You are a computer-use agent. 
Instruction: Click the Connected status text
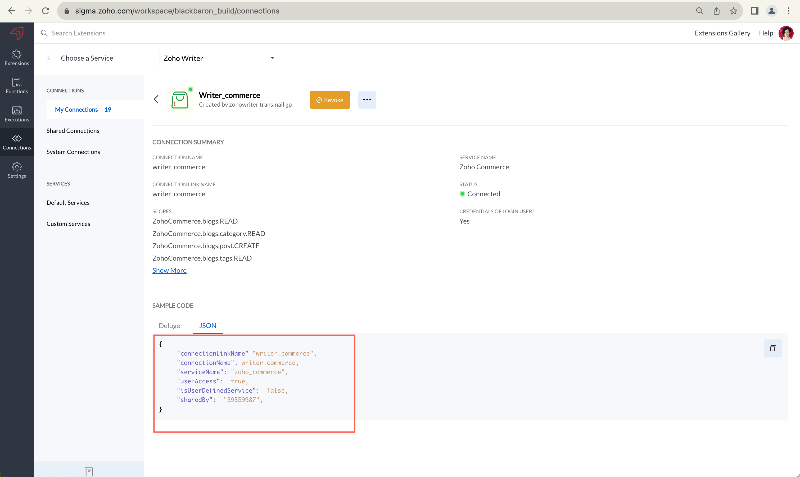coord(483,194)
